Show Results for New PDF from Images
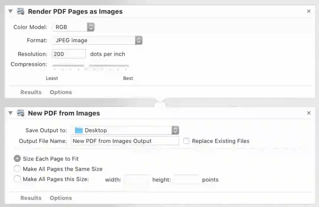Viewport: 319px width, 207px height. point(31,198)
